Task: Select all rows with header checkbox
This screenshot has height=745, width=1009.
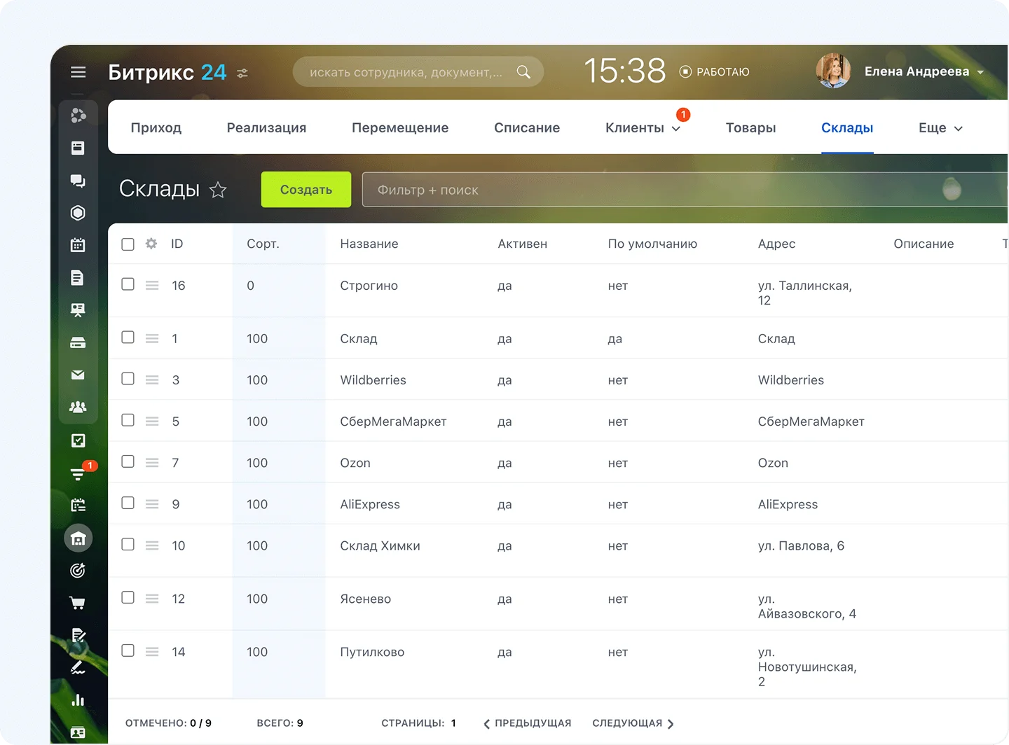Action: click(x=128, y=244)
